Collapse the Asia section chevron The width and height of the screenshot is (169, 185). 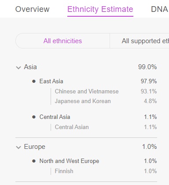[18, 67]
